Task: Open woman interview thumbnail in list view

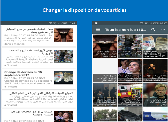Action: click(x=64, y=116)
